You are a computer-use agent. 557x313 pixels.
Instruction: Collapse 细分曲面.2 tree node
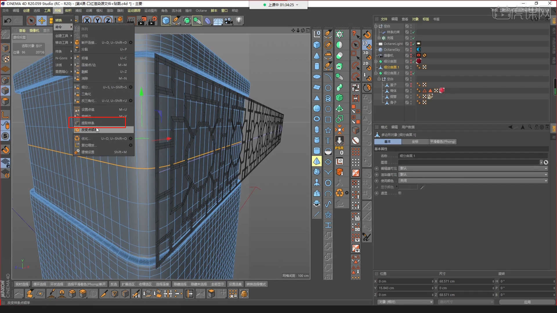[x=376, y=73]
